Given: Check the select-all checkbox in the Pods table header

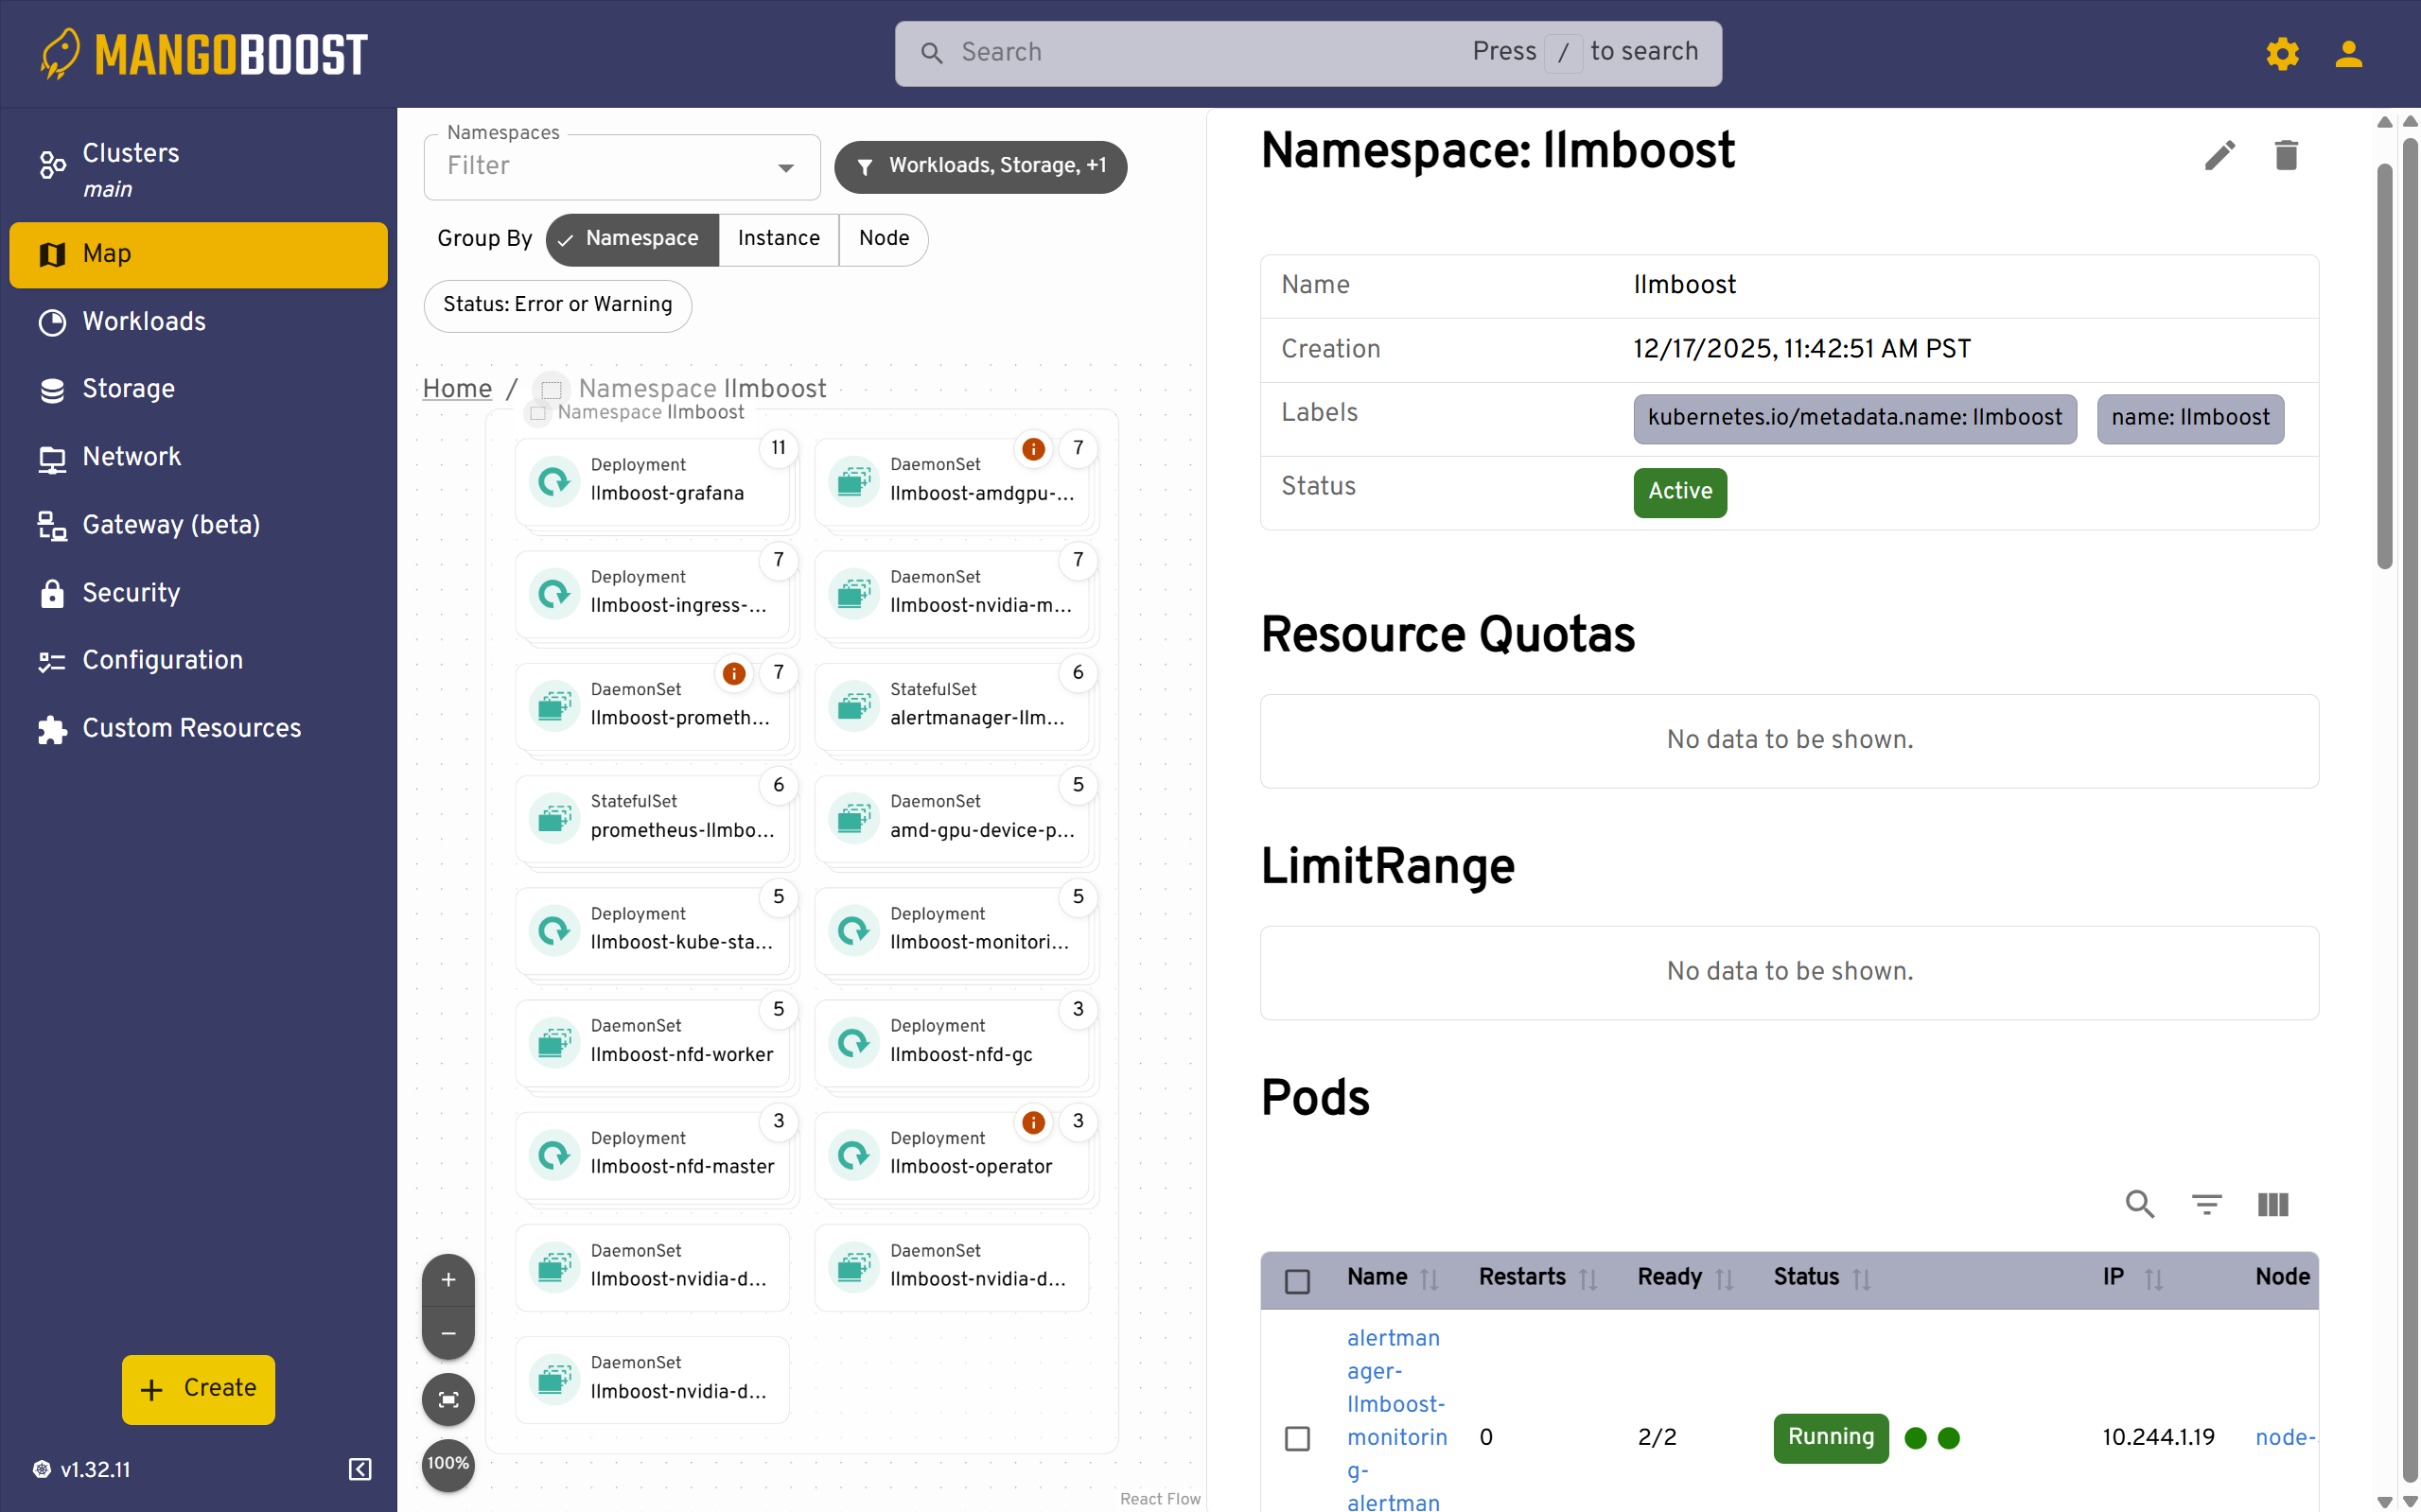Looking at the screenshot, I should (1297, 1281).
